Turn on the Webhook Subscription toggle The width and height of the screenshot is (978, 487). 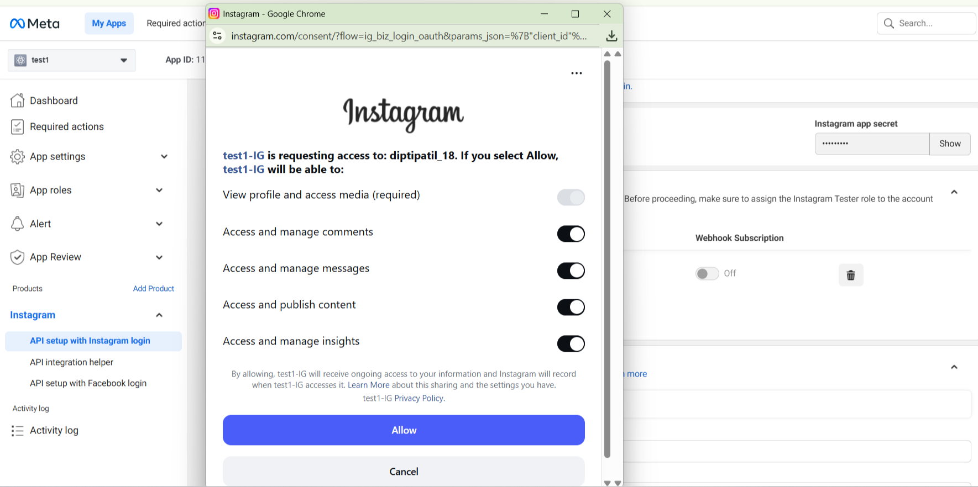707,273
